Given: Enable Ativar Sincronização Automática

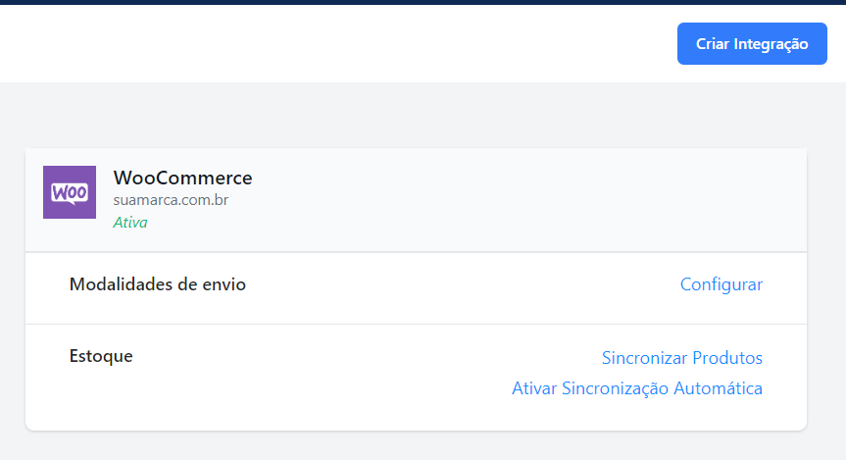Looking at the screenshot, I should 636,388.
